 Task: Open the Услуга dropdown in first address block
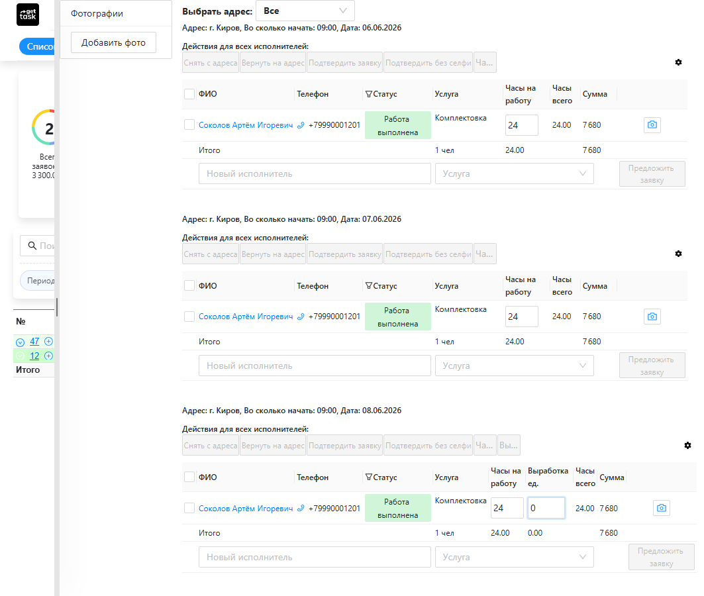[514, 174]
